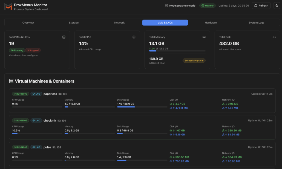
Task: Click the ProxMenux Monitor logo icon
Action: (x=8, y=7)
